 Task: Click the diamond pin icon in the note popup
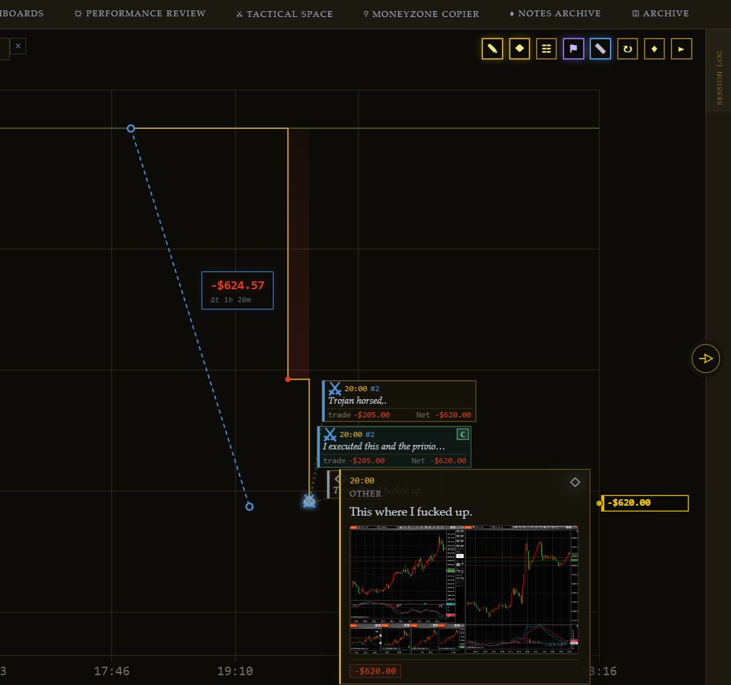pos(575,482)
